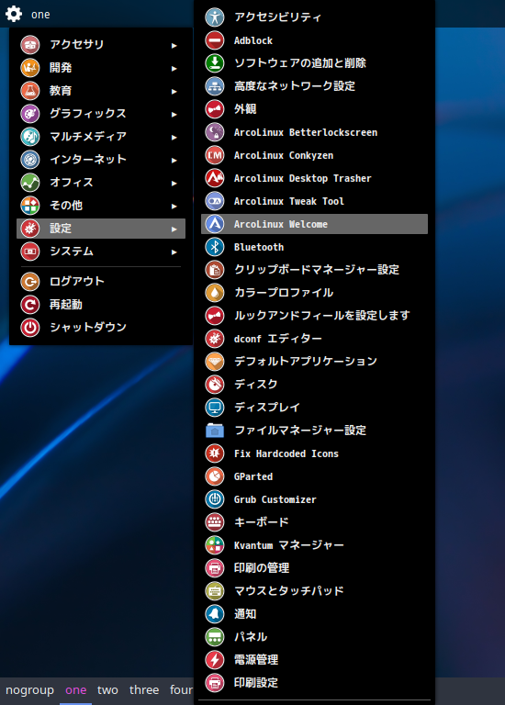Expand the アクセサリ submenu arrow
The width and height of the screenshot is (505, 705).
coord(174,45)
